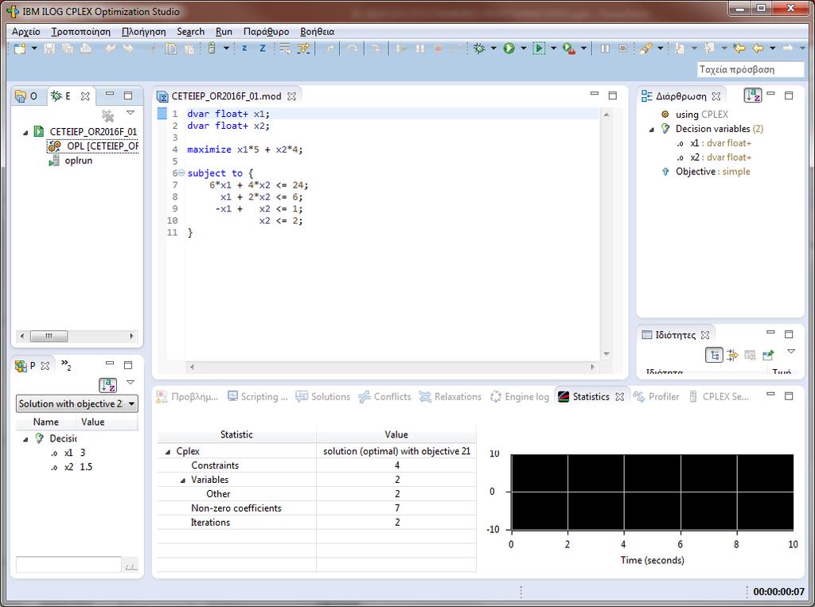Toggle alphabetical sort in Problem browser
The image size is (815, 607).
tap(107, 385)
